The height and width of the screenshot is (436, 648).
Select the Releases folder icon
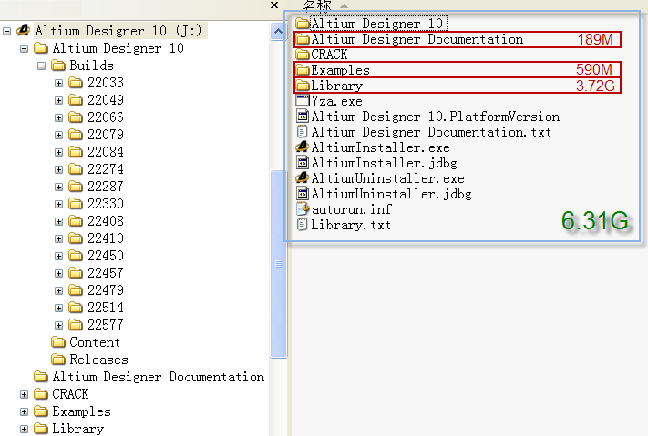pyautogui.click(x=58, y=360)
